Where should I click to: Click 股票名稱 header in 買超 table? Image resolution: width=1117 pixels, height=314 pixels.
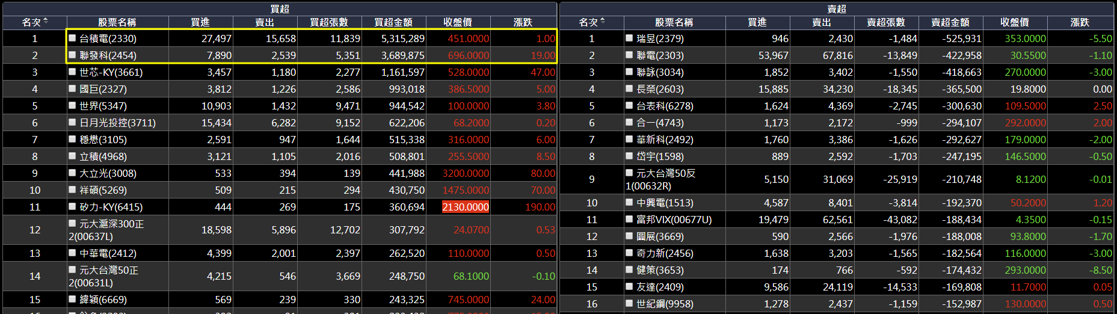(x=117, y=22)
